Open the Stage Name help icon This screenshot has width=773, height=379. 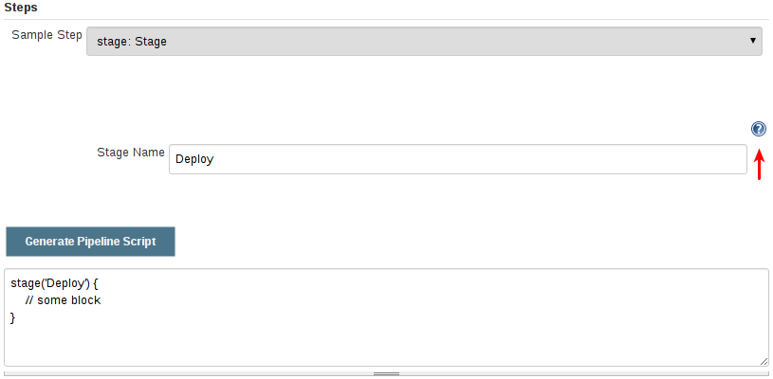[758, 130]
